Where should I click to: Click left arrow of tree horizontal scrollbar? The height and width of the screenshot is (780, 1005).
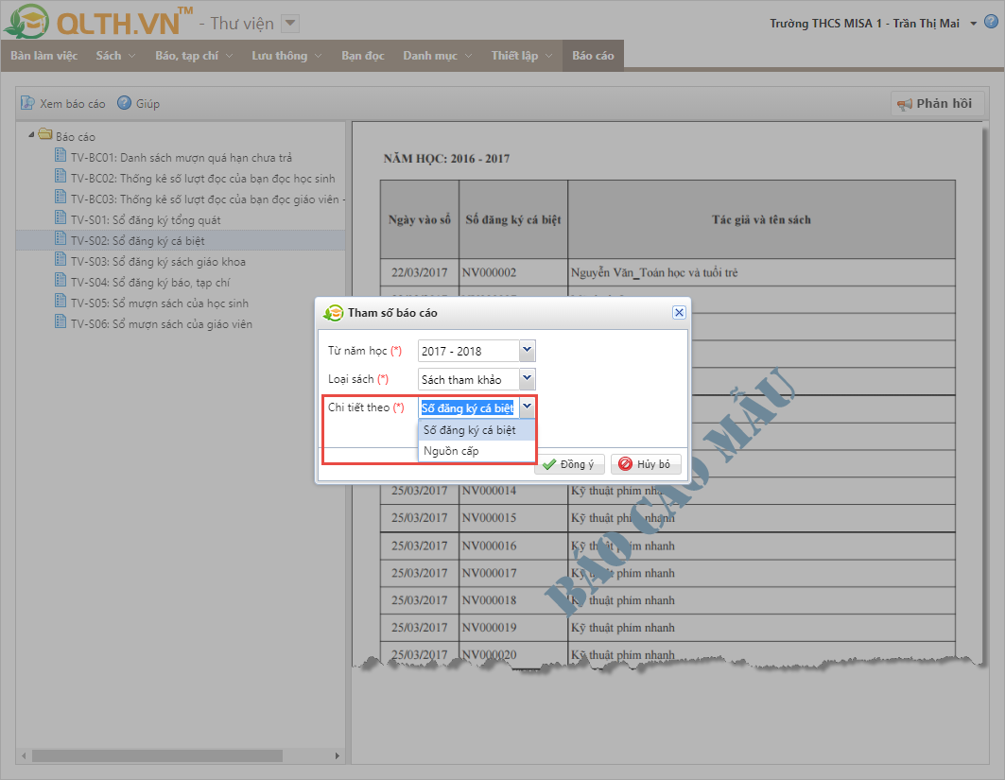(24, 756)
